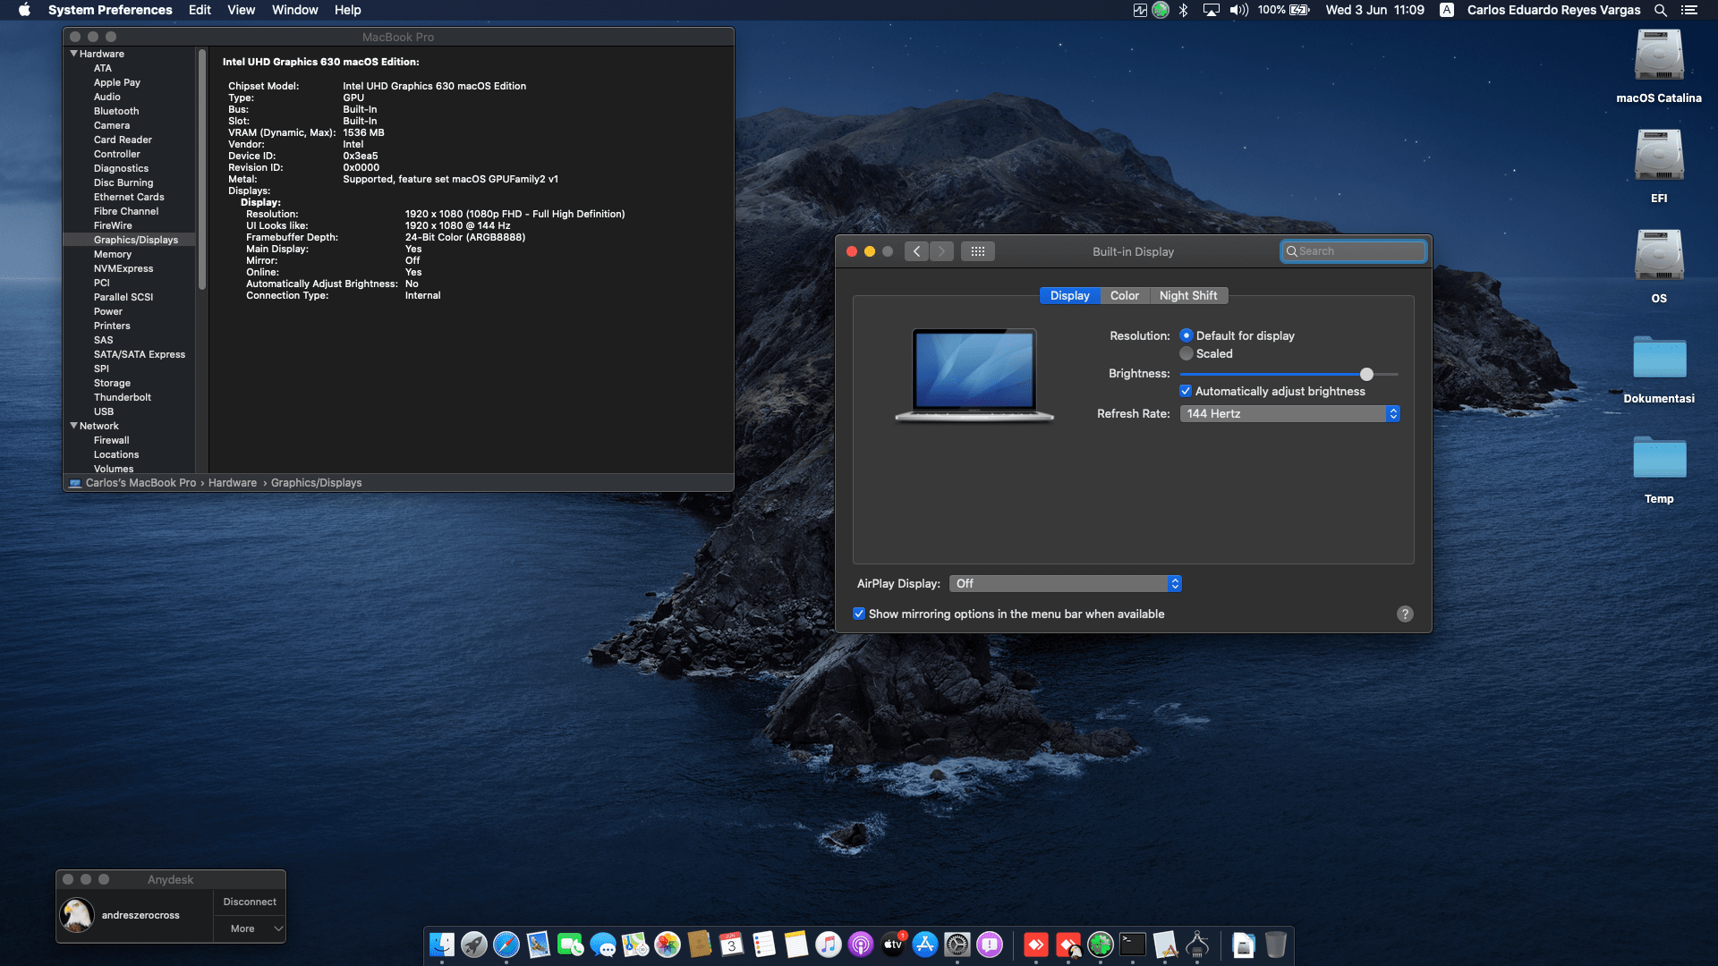Open the App Store from the Dock
Screen dimensions: 1718x966
(924, 945)
